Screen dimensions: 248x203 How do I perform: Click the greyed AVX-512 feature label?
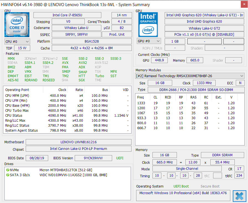[101, 63]
